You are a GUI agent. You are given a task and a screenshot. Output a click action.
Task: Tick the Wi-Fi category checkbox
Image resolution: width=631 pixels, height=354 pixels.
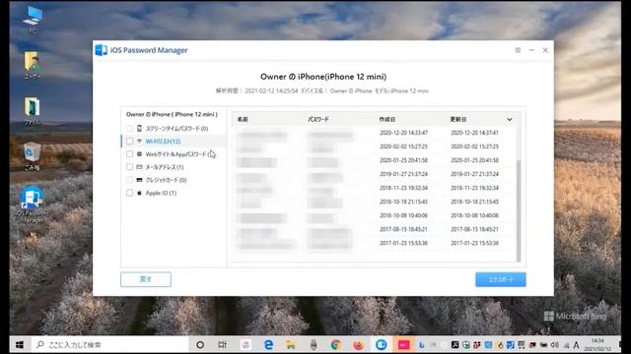[129, 142]
